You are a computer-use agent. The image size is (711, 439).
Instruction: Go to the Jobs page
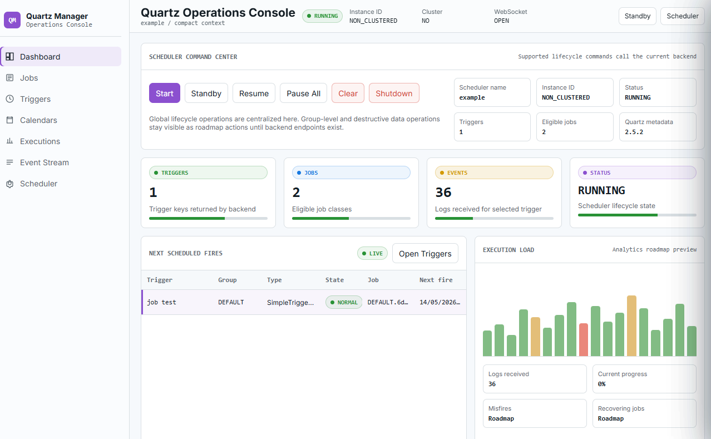coord(61,78)
